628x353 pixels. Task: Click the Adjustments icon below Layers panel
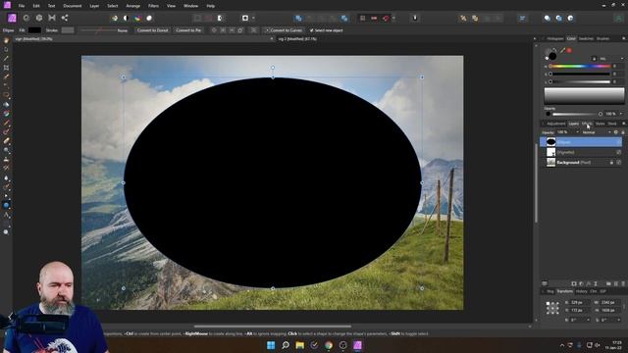(581, 283)
